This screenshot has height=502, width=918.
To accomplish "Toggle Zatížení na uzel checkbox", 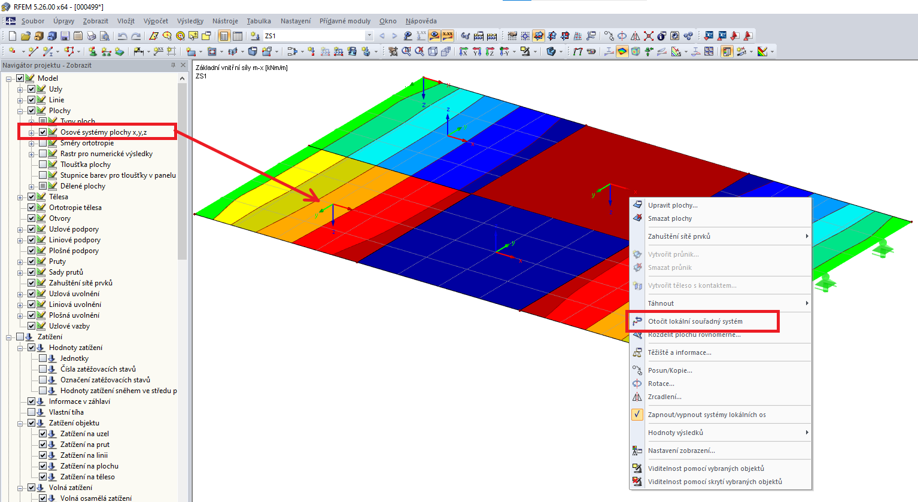I will click(x=42, y=434).
